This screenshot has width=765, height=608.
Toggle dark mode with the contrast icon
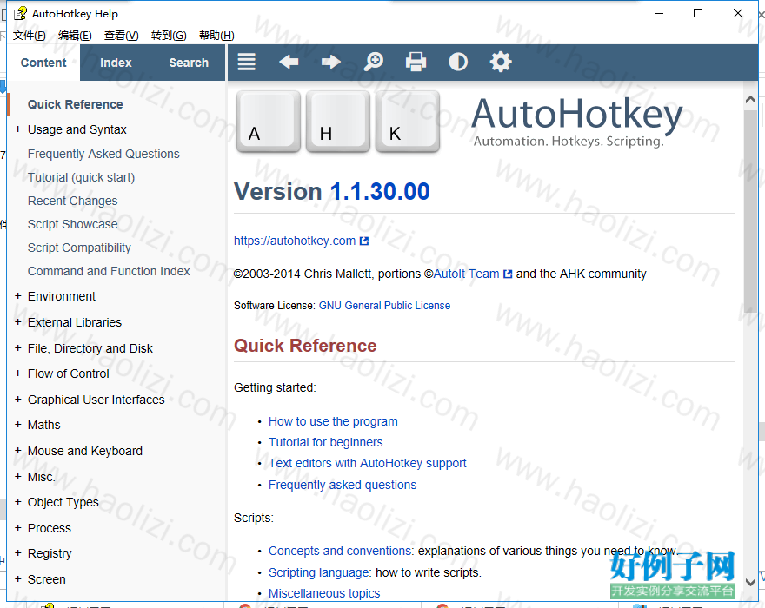coord(458,62)
